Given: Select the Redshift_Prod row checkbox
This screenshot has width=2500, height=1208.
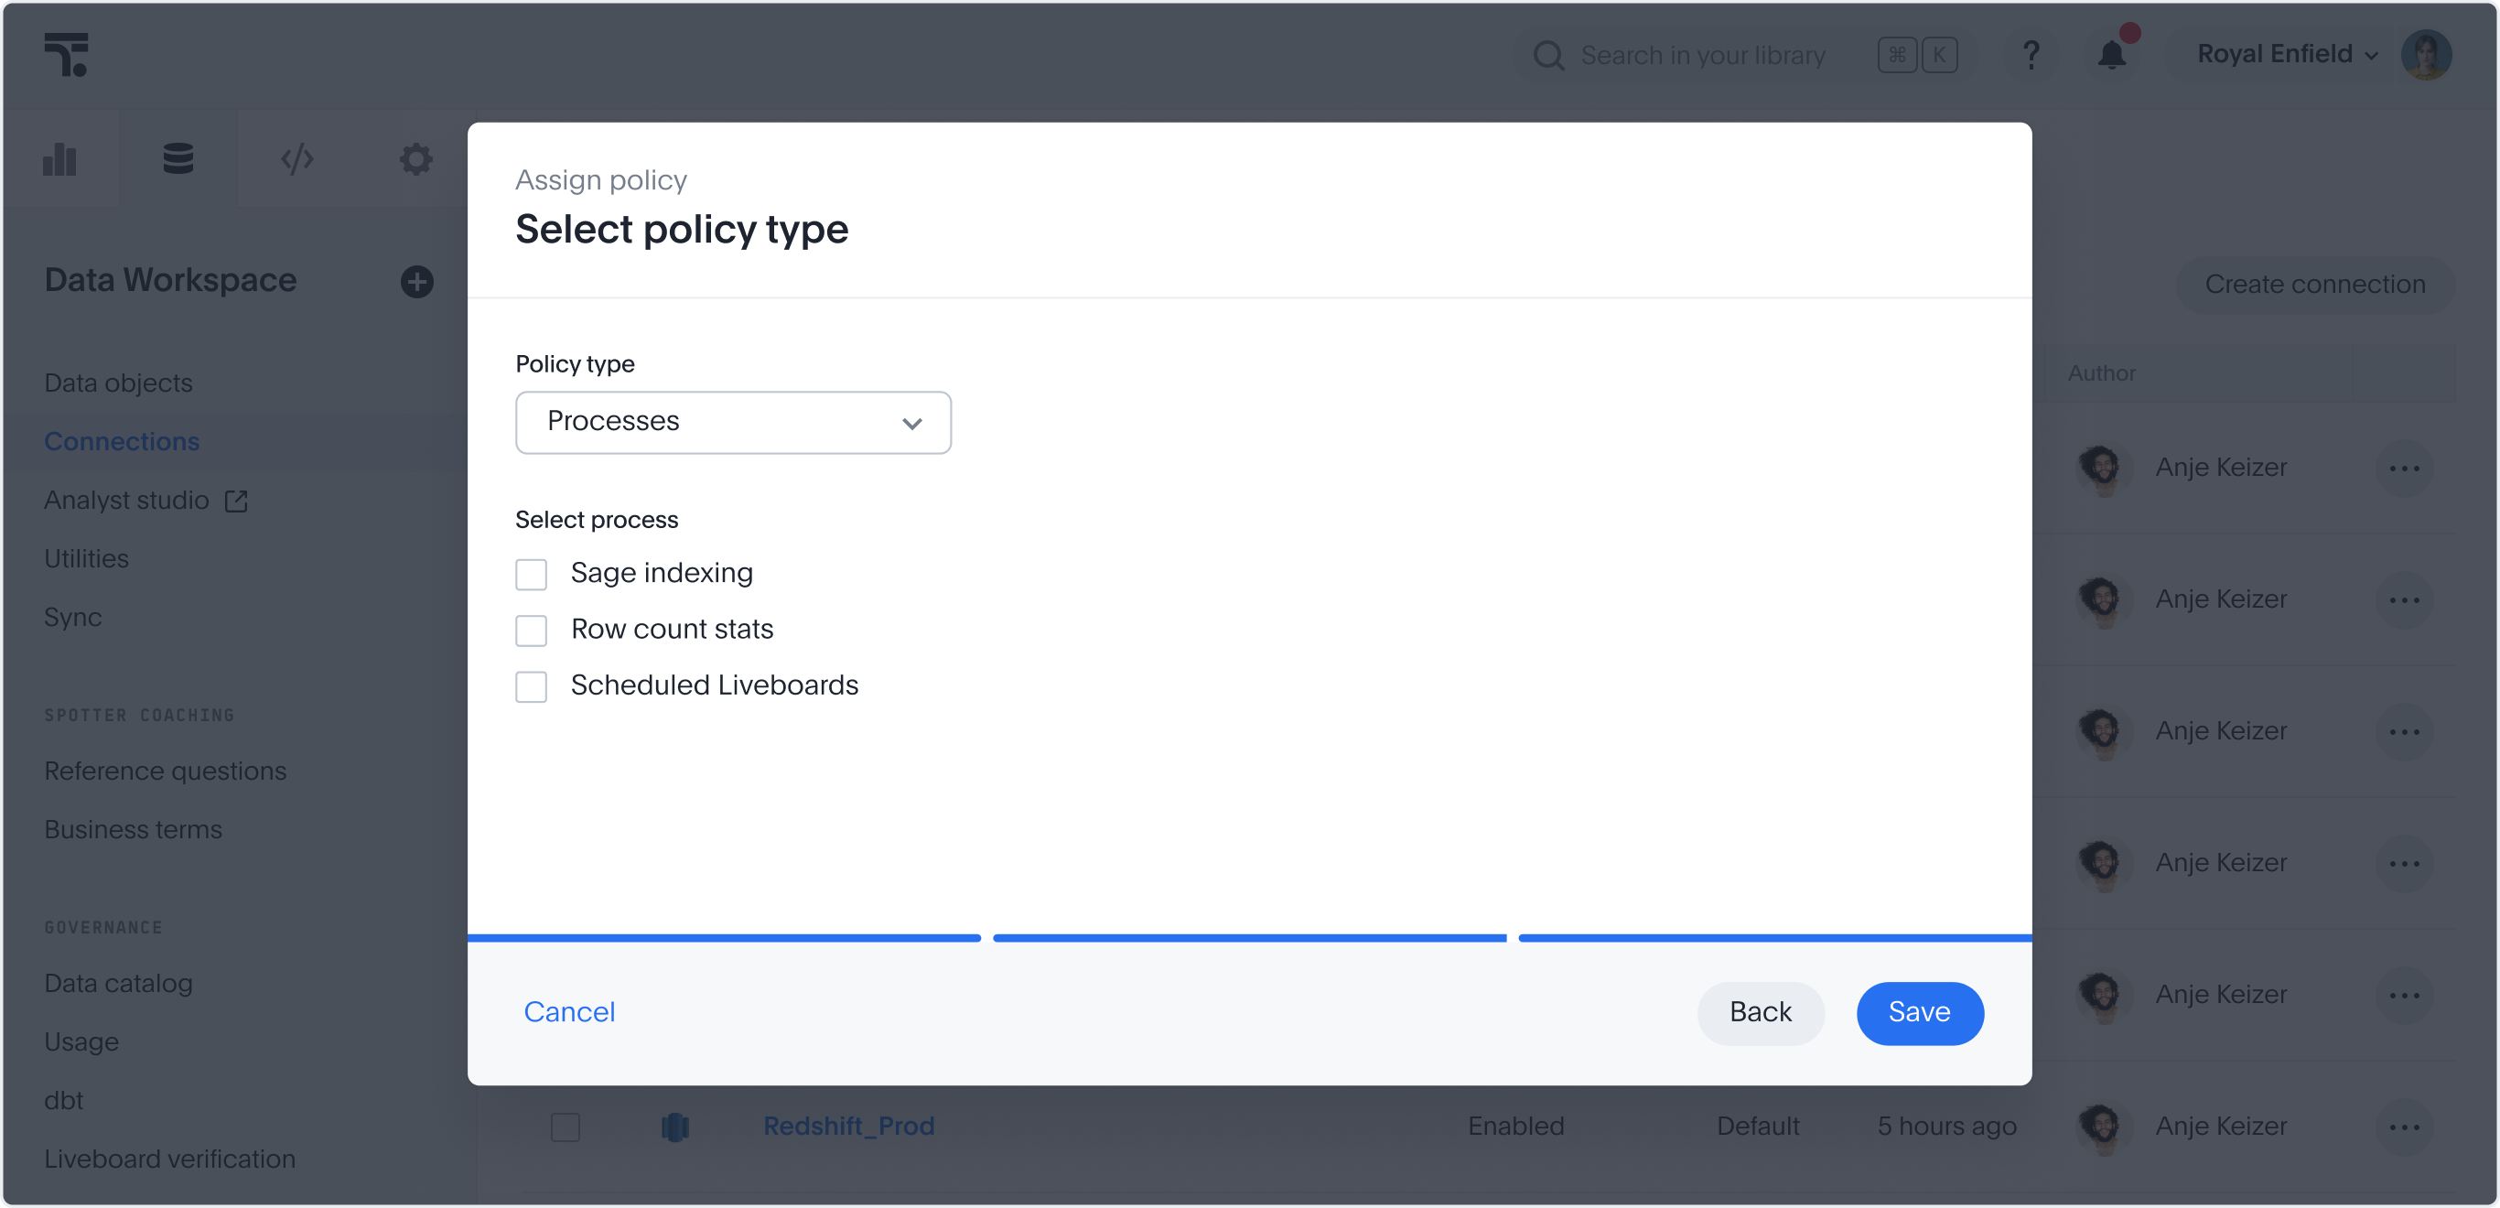Looking at the screenshot, I should point(565,1127).
